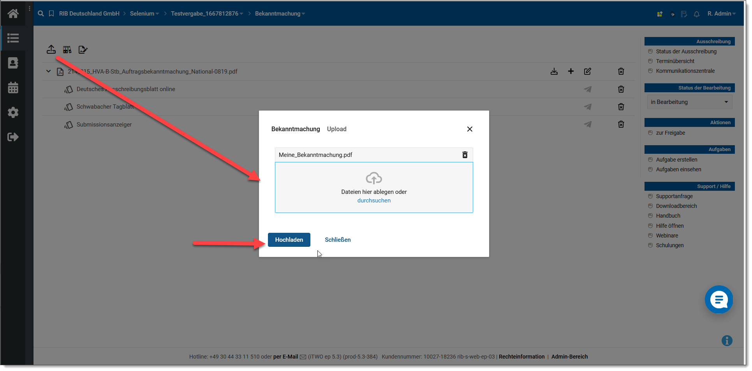Open the chat support bubble
The height and width of the screenshot is (371, 752).
click(719, 299)
